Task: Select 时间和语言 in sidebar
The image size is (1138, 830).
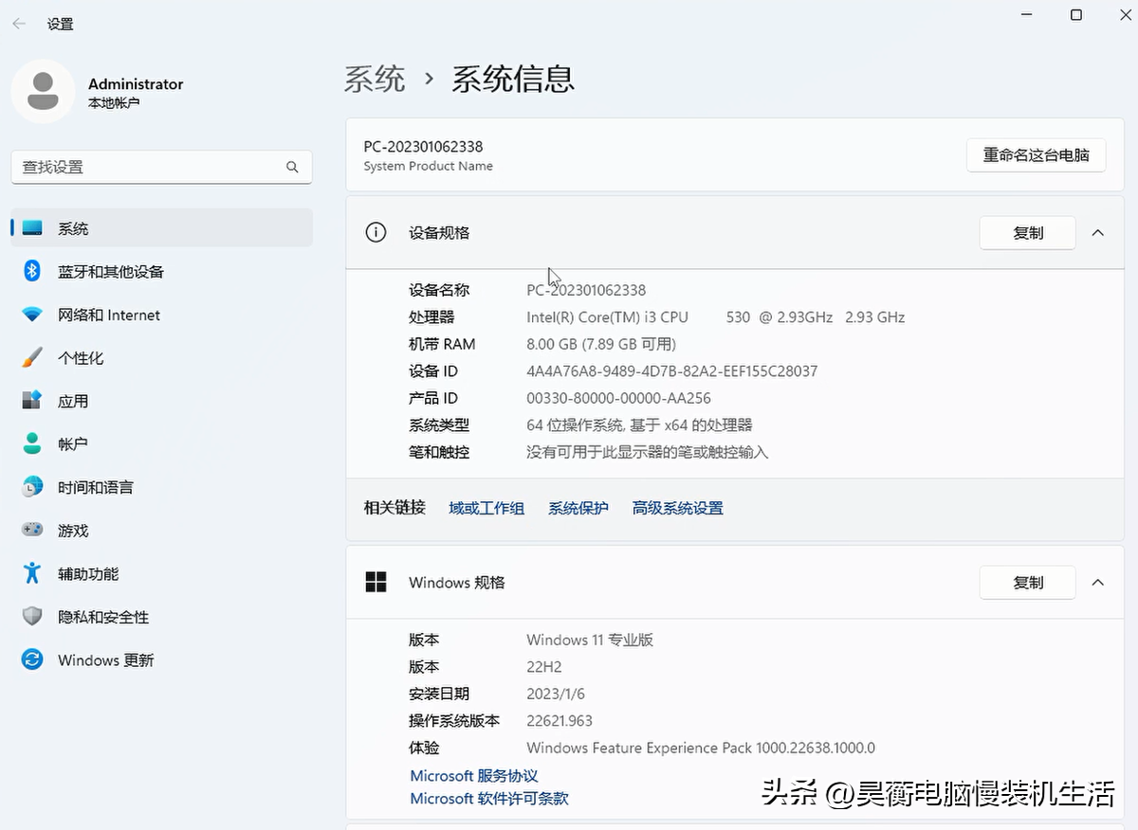Action: (161, 488)
